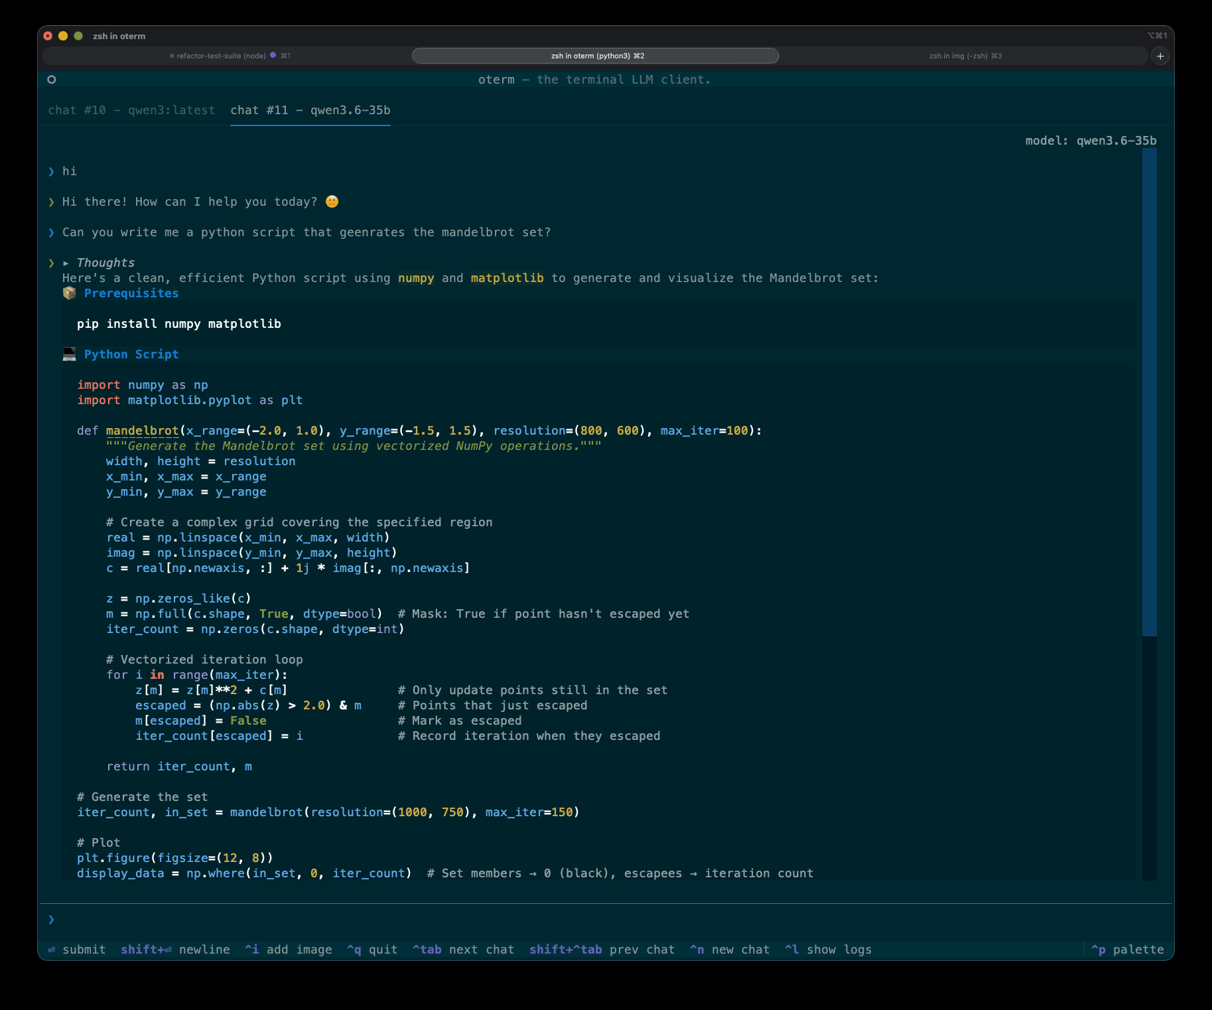
Task: Click the unsaved dot on refactor-test-suite tab
Action: tap(273, 55)
